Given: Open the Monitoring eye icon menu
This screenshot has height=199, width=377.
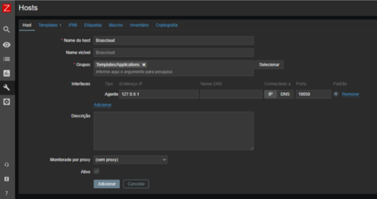Looking at the screenshot, I should (x=7, y=45).
